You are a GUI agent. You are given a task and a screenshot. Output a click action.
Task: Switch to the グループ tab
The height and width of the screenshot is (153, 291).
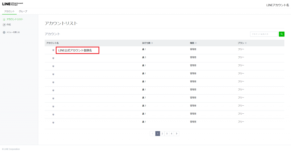pyautogui.click(x=23, y=11)
